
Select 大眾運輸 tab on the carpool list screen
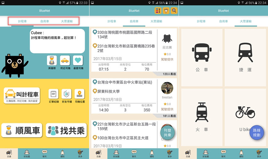(x=156, y=21)
